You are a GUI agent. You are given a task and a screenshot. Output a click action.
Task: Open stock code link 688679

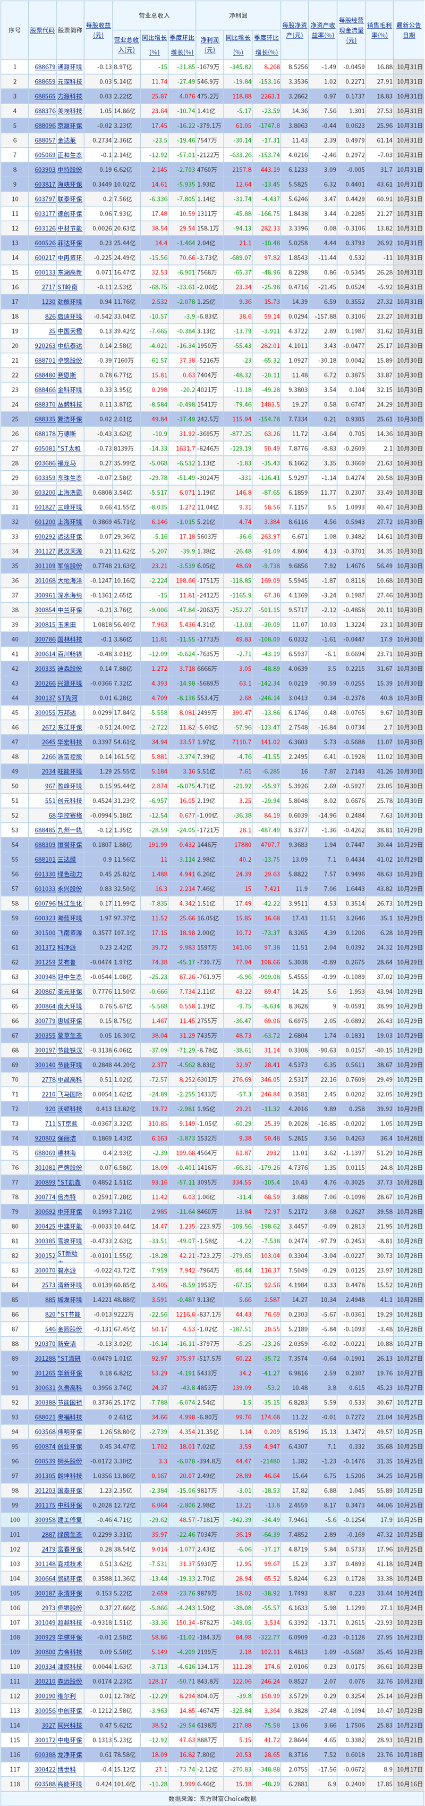[45, 66]
